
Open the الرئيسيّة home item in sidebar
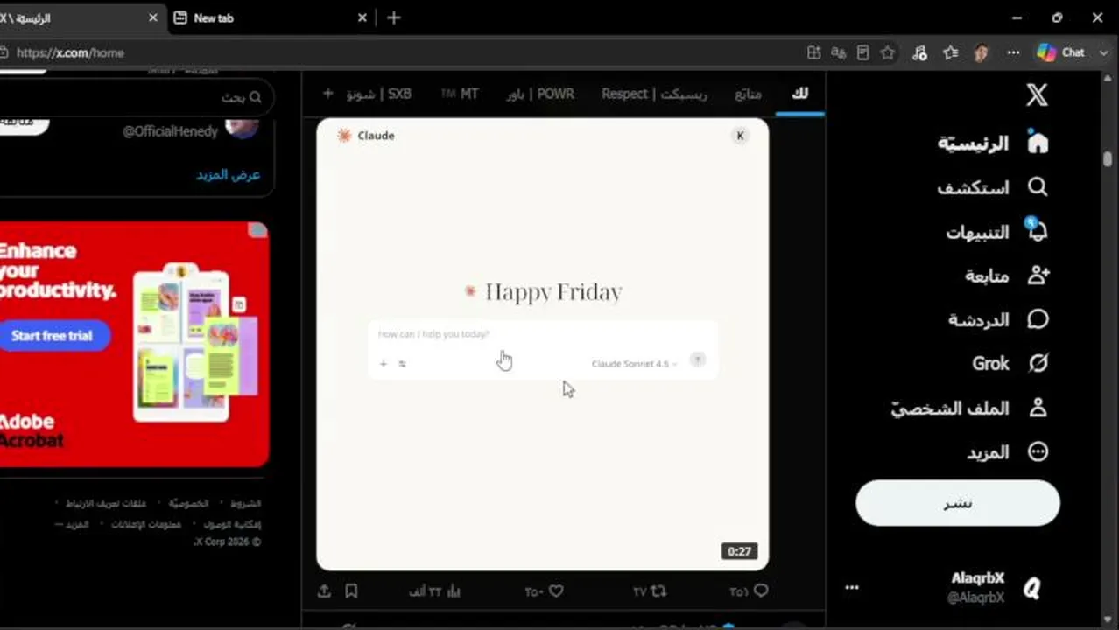pos(993,143)
